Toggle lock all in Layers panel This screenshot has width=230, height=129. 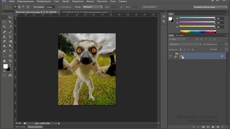pyautogui.click(x=193, y=49)
